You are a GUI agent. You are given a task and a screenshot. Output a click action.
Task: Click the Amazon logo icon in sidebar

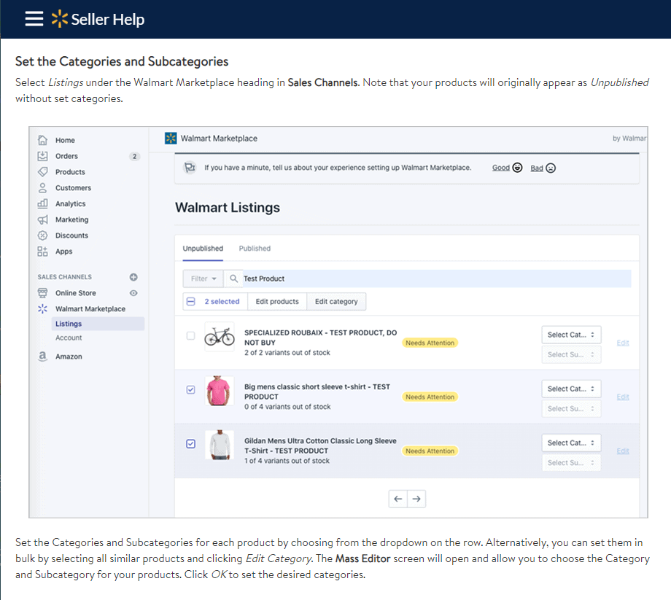pyautogui.click(x=42, y=356)
